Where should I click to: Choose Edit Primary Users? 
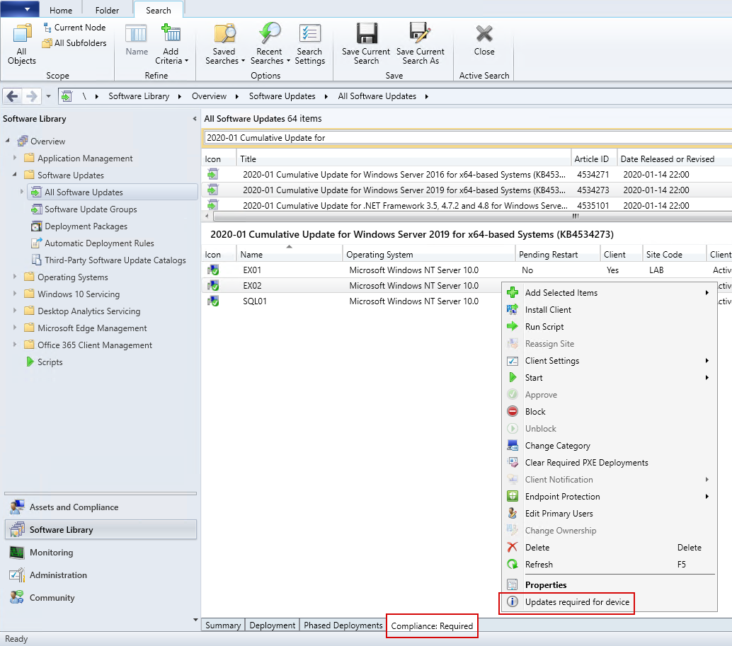point(609,514)
